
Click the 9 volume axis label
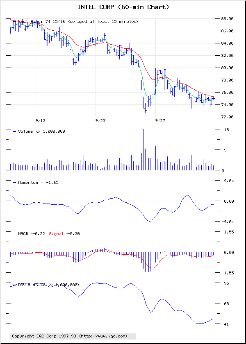225,150
